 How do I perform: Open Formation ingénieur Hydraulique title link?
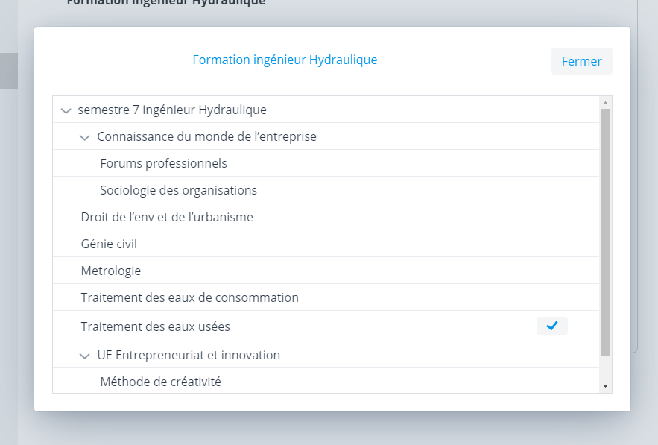[285, 60]
